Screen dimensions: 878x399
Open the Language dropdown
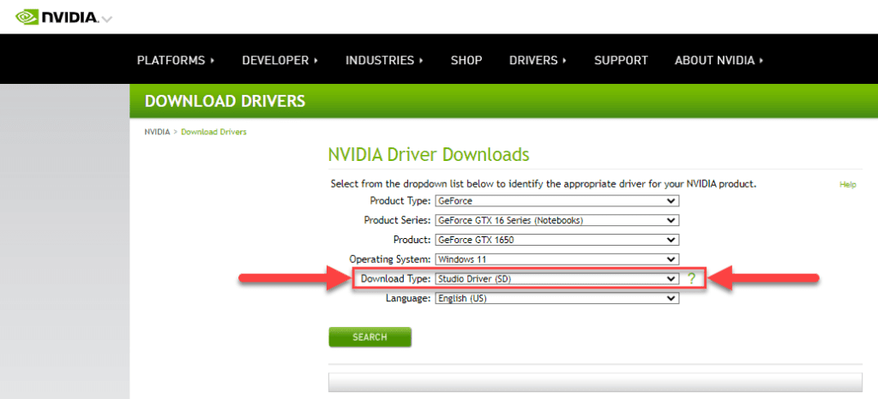click(x=557, y=299)
